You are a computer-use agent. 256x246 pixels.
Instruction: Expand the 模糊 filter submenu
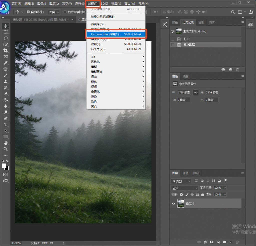(x=116, y=67)
